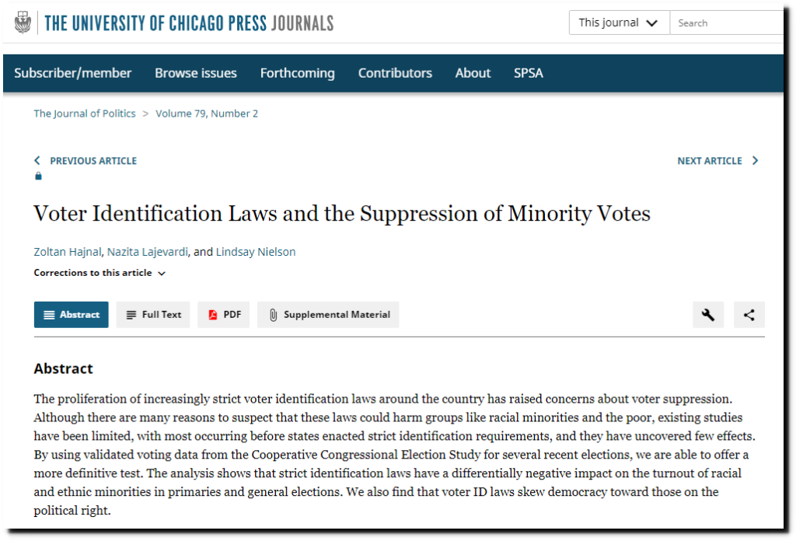Go to Volume 79, Number 2 breadcrumb

coord(207,113)
